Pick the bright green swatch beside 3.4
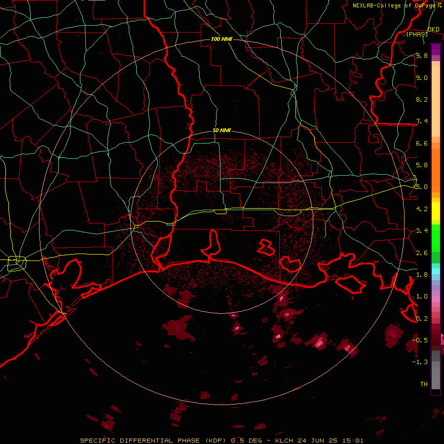 pyautogui.click(x=436, y=238)
